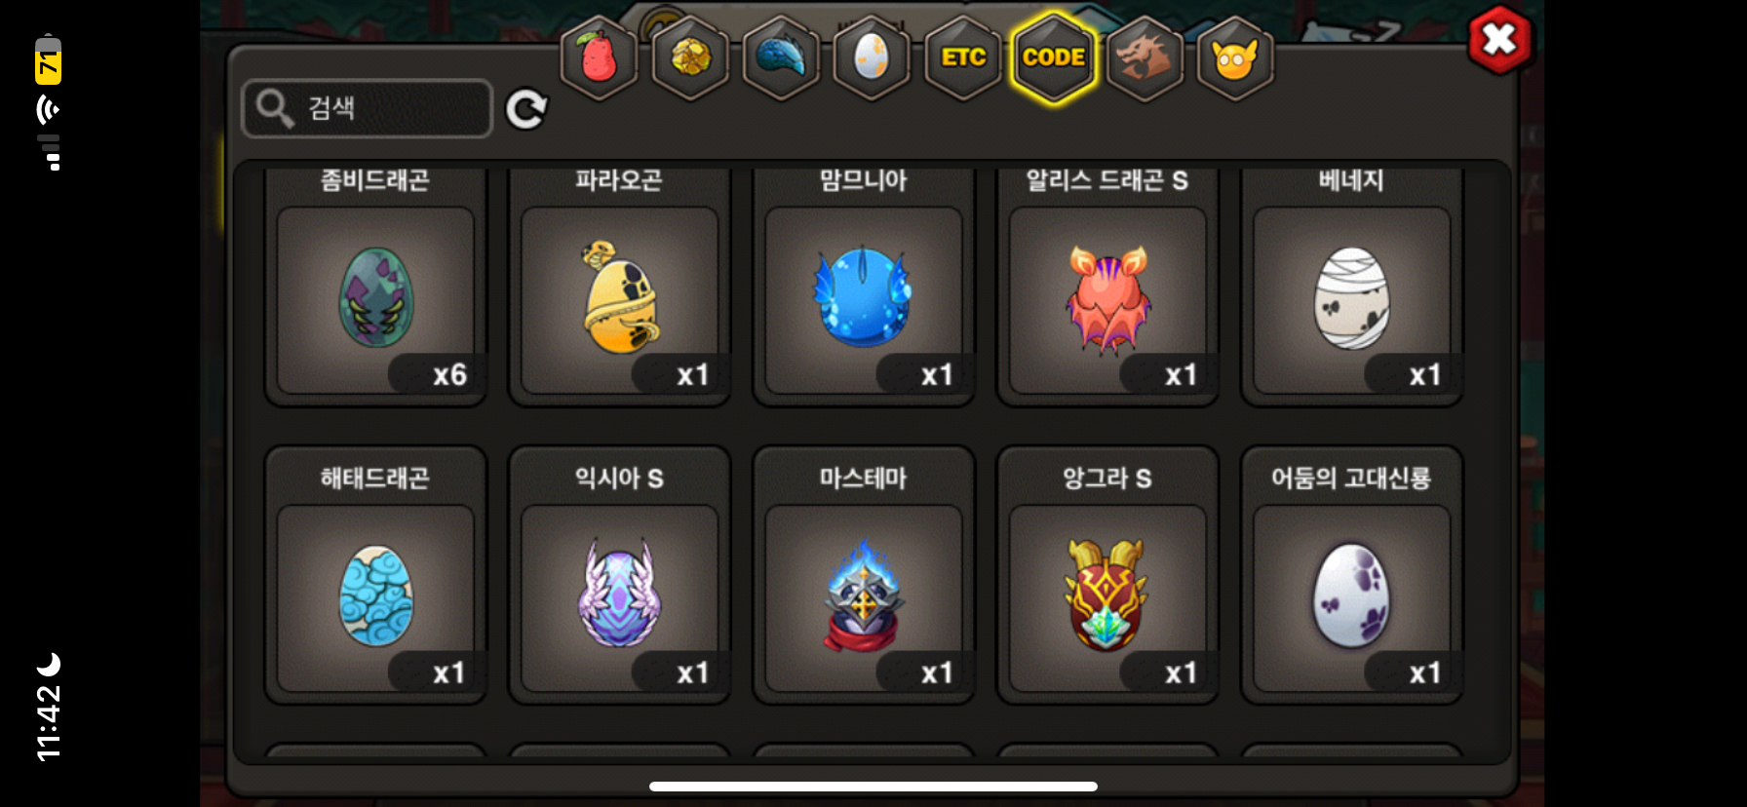Focus the 검색 search field
The width and height of the screenshot is (1747, 807).
[x=367, y=108]
